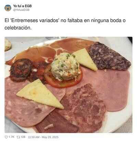Image resolution: width=137 pixels, height=142 pixels.
Task: Click the upper cheese wedge near salchichón
Action: pyautogui.click(x=85, y=59)
